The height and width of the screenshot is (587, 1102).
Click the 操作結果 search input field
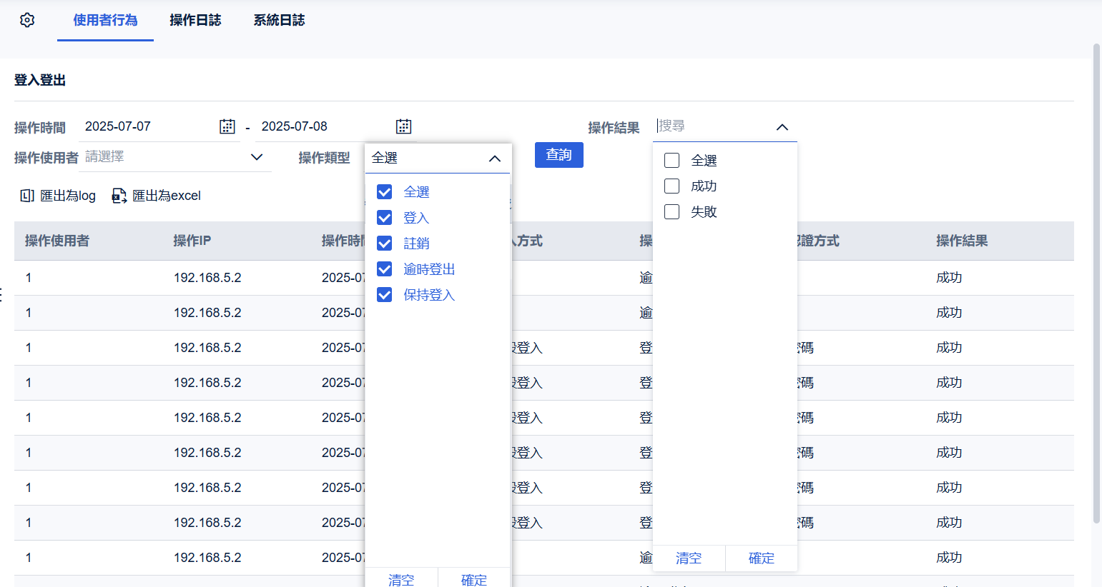[712, 126]
